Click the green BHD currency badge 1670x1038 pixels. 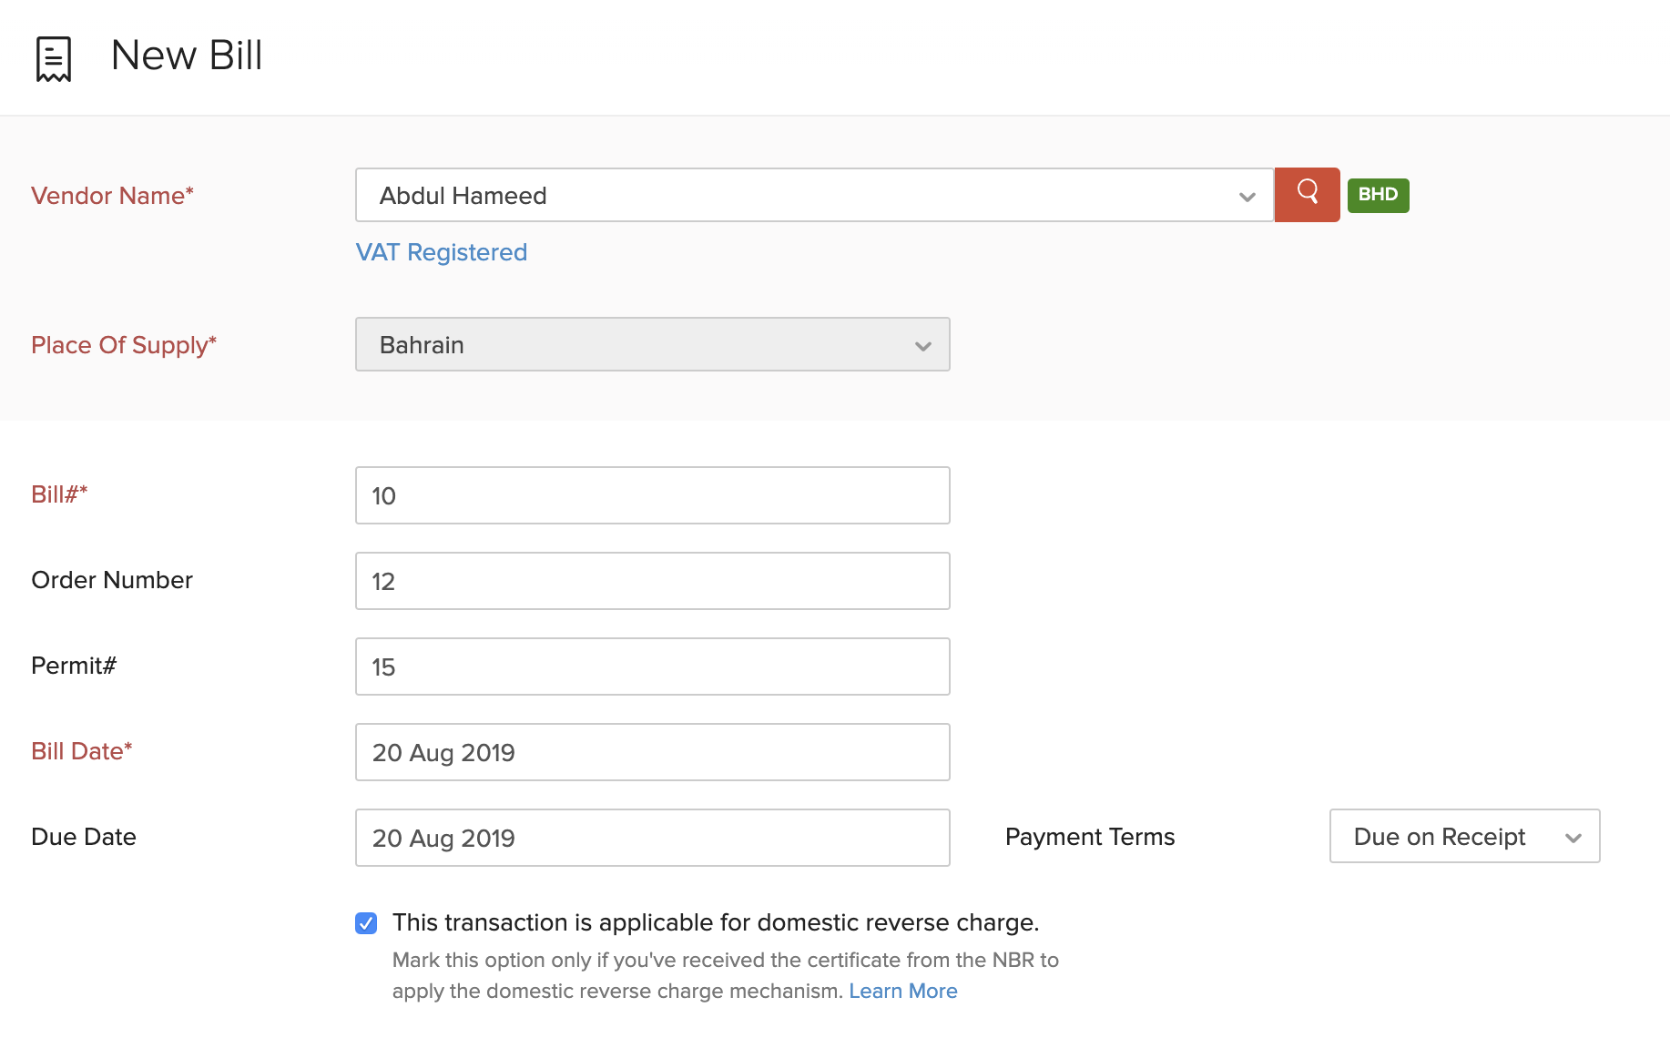tap(1378, 195)
